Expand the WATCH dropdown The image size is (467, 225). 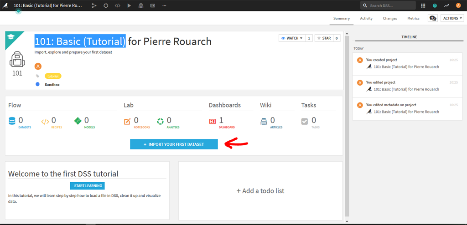click(x=292, y=38)
